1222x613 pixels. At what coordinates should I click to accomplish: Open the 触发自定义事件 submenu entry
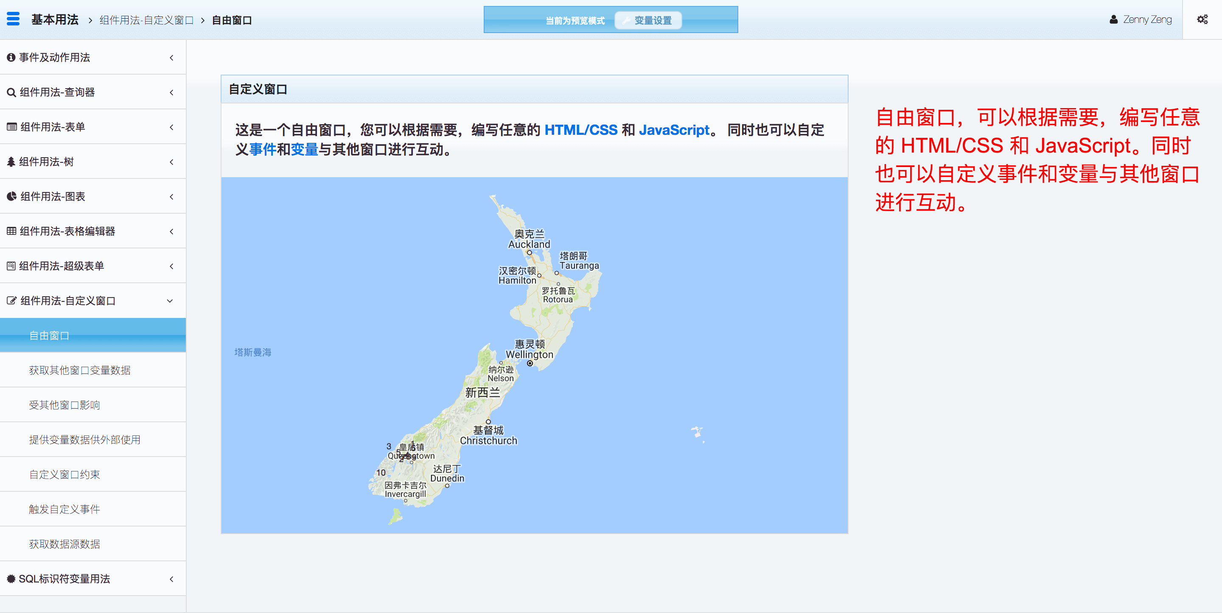(64, 509)
